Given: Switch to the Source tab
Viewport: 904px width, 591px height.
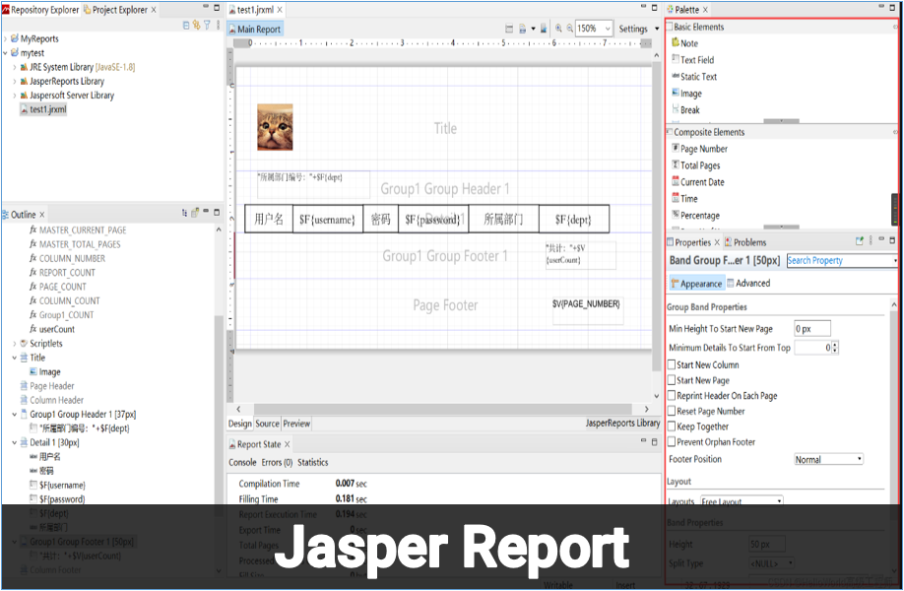Looking at the screenshot, I should 268,424.
